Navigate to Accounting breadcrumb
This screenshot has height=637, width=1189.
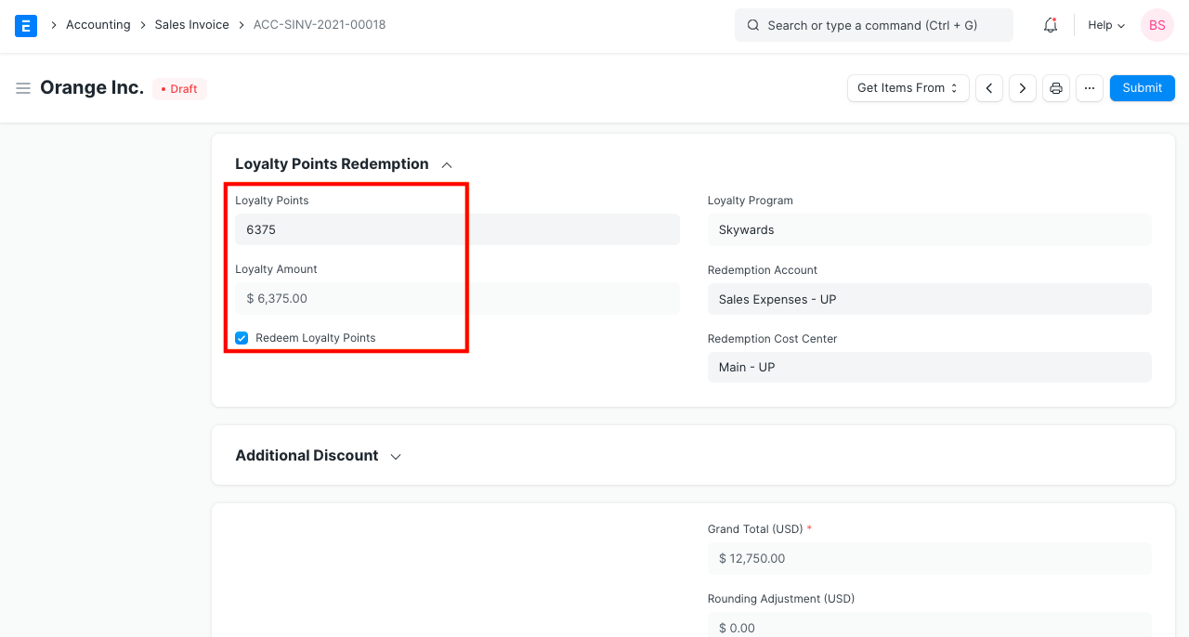[98, 25]
